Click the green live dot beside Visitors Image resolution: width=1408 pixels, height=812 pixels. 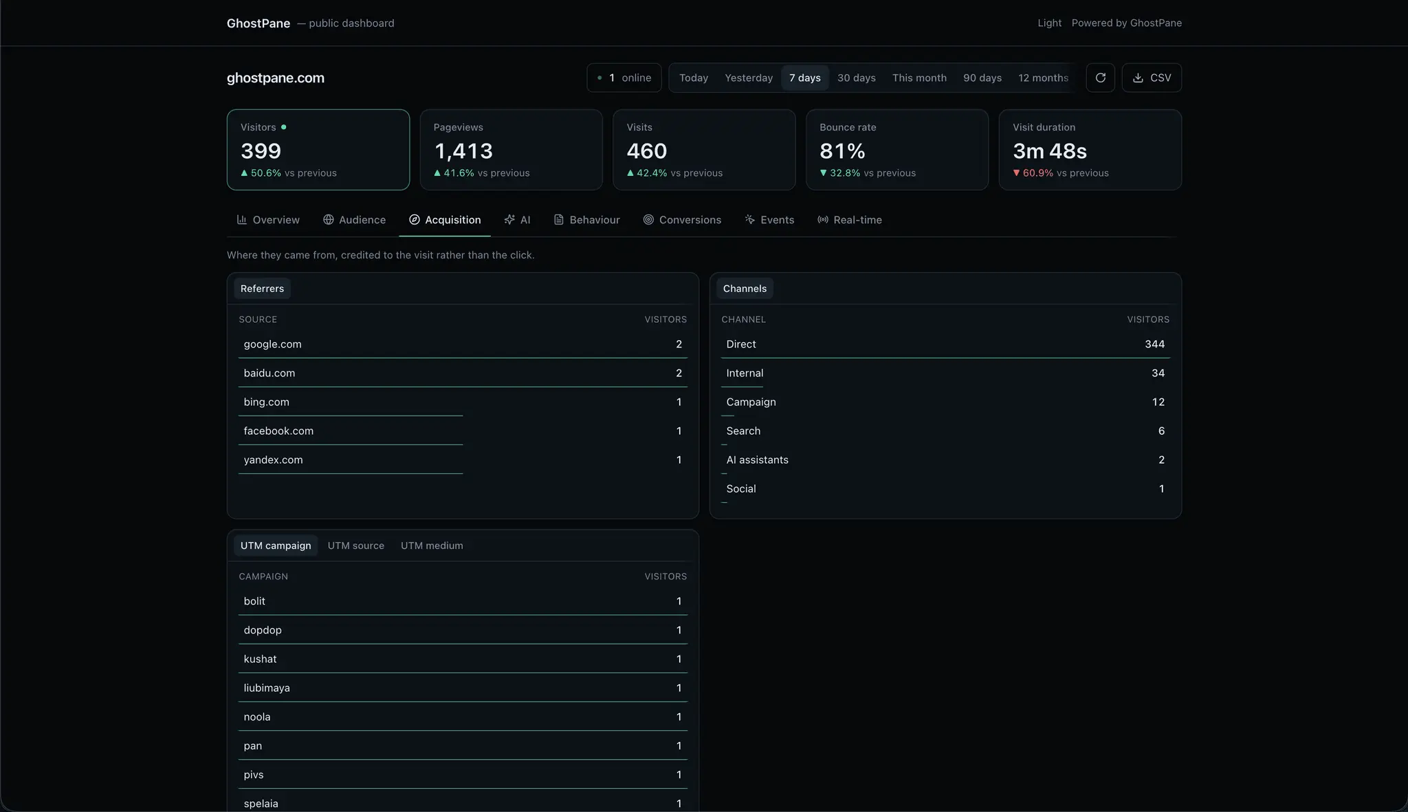284,127
